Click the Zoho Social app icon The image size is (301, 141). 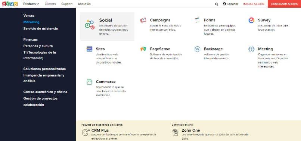[90, 25]
